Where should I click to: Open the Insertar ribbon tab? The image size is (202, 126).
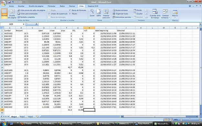click(x=21, y=6)
